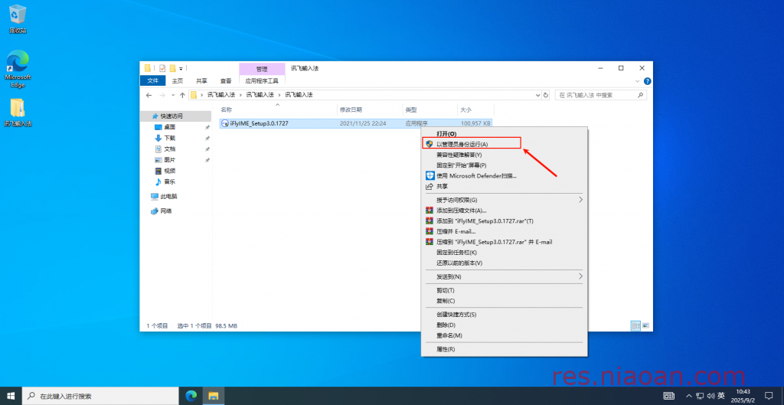
Task: Click the network tray icon
Action: click(700, 396)
